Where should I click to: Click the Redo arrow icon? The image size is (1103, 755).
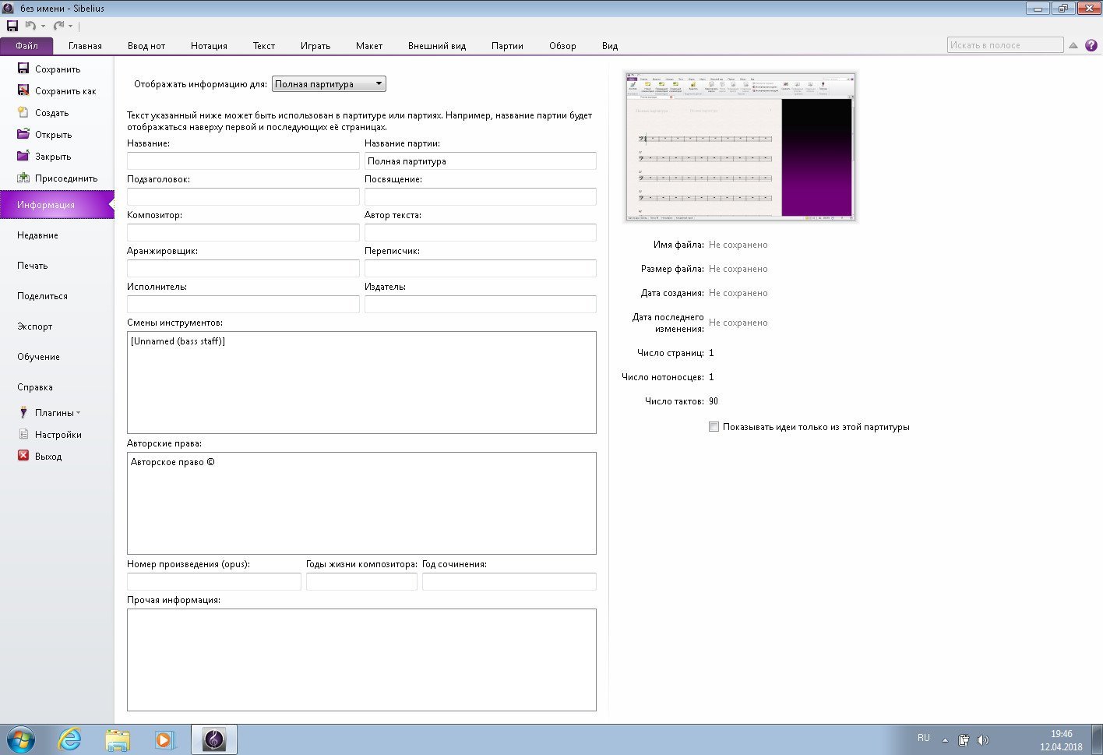pyautogui.click(x=58, y=26)
